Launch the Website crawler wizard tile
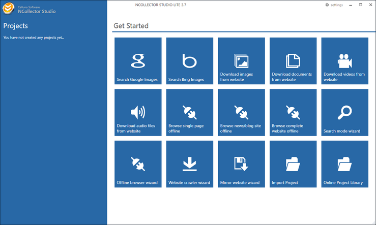This screenshot has width=376, height=225. 190,164
